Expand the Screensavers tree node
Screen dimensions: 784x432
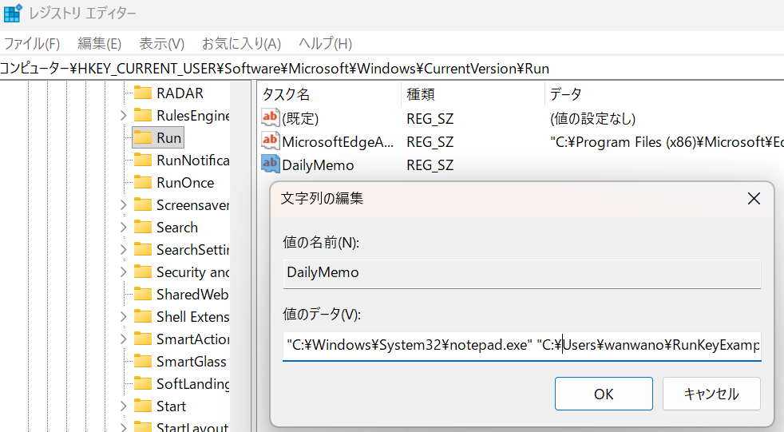[x=124, y=205]
